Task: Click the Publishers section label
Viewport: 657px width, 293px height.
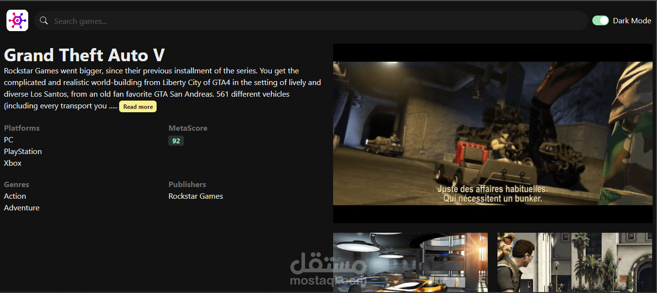Action: (x=187, y=184)
